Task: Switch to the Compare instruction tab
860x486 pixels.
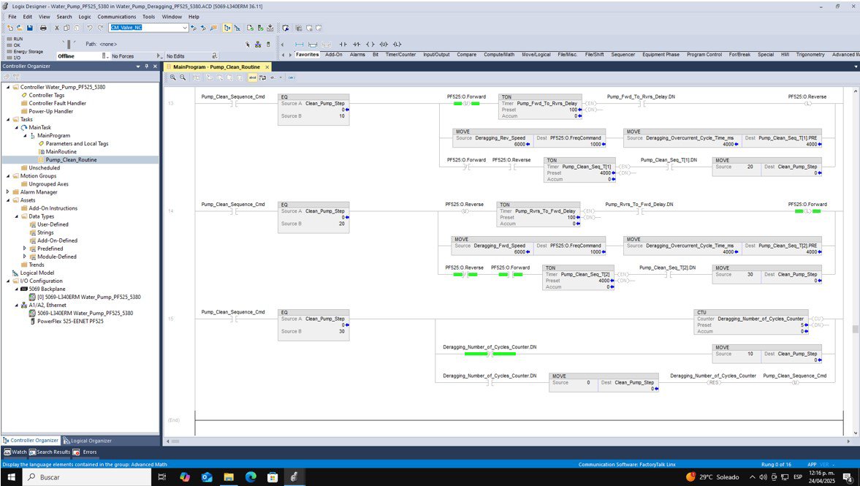Action: coord(466,55)
